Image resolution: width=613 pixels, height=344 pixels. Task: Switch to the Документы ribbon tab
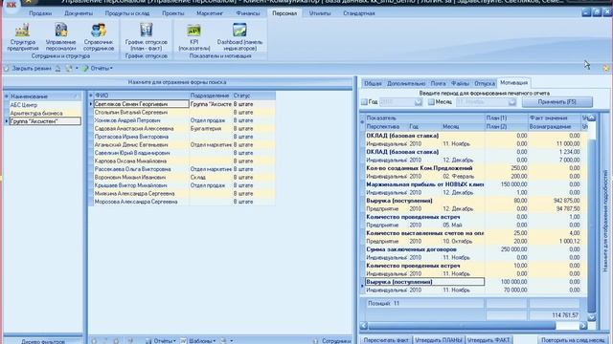[x=79, y=13]
